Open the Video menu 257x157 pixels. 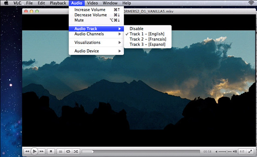pos(93,3)
